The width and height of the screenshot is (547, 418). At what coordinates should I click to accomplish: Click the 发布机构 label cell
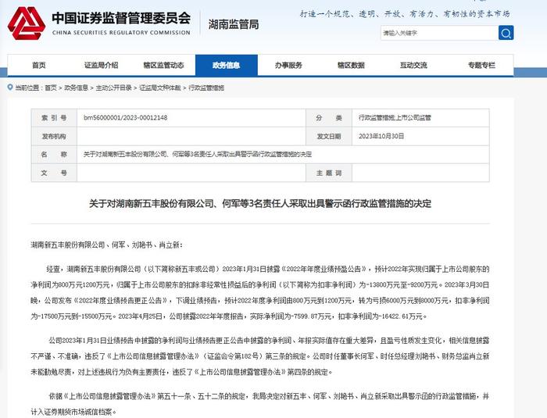pos(54,137)
